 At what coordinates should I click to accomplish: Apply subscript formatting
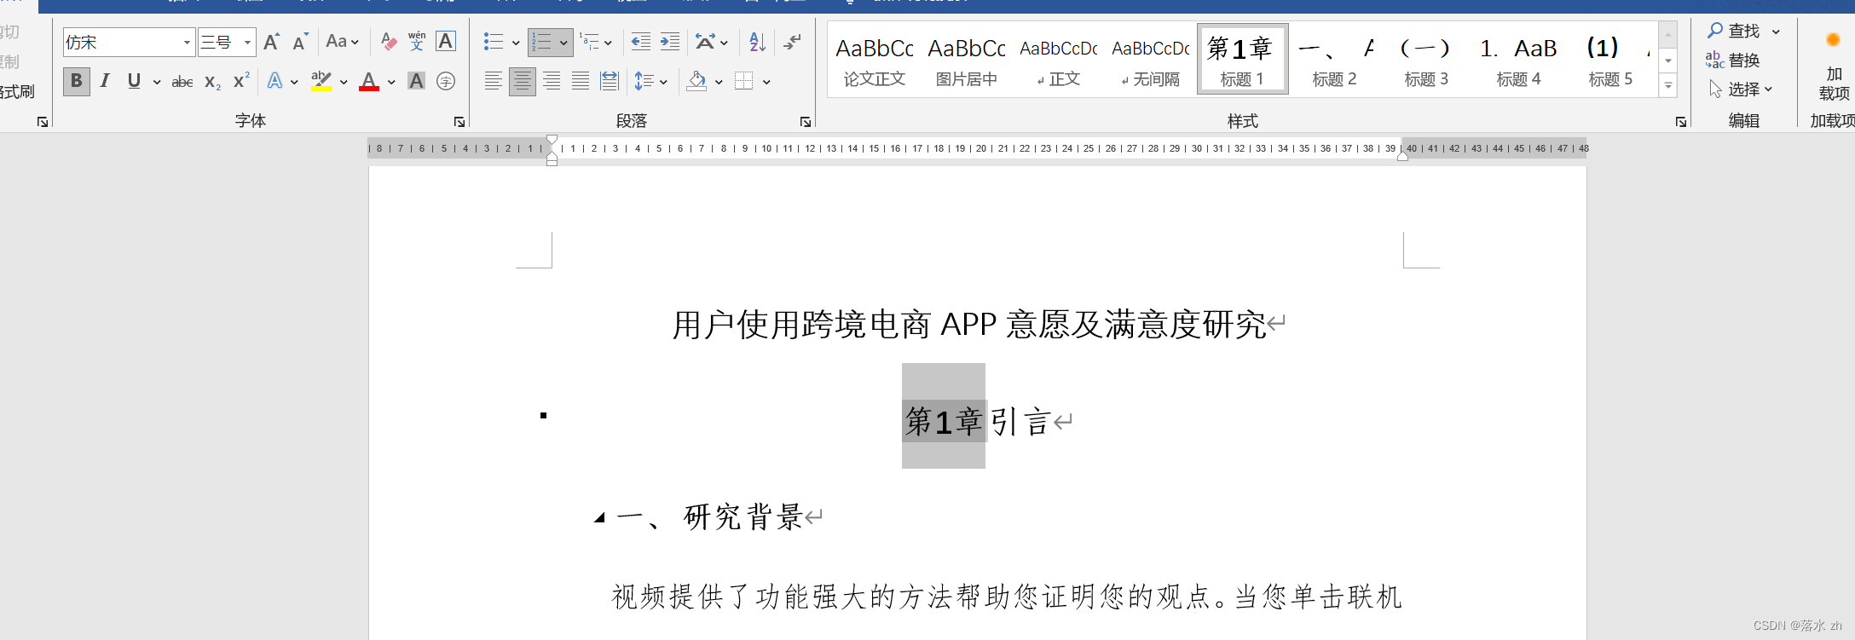pyautogui.click(x=212, y=82)
